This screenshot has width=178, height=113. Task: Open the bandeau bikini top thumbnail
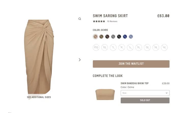(105, 95)
